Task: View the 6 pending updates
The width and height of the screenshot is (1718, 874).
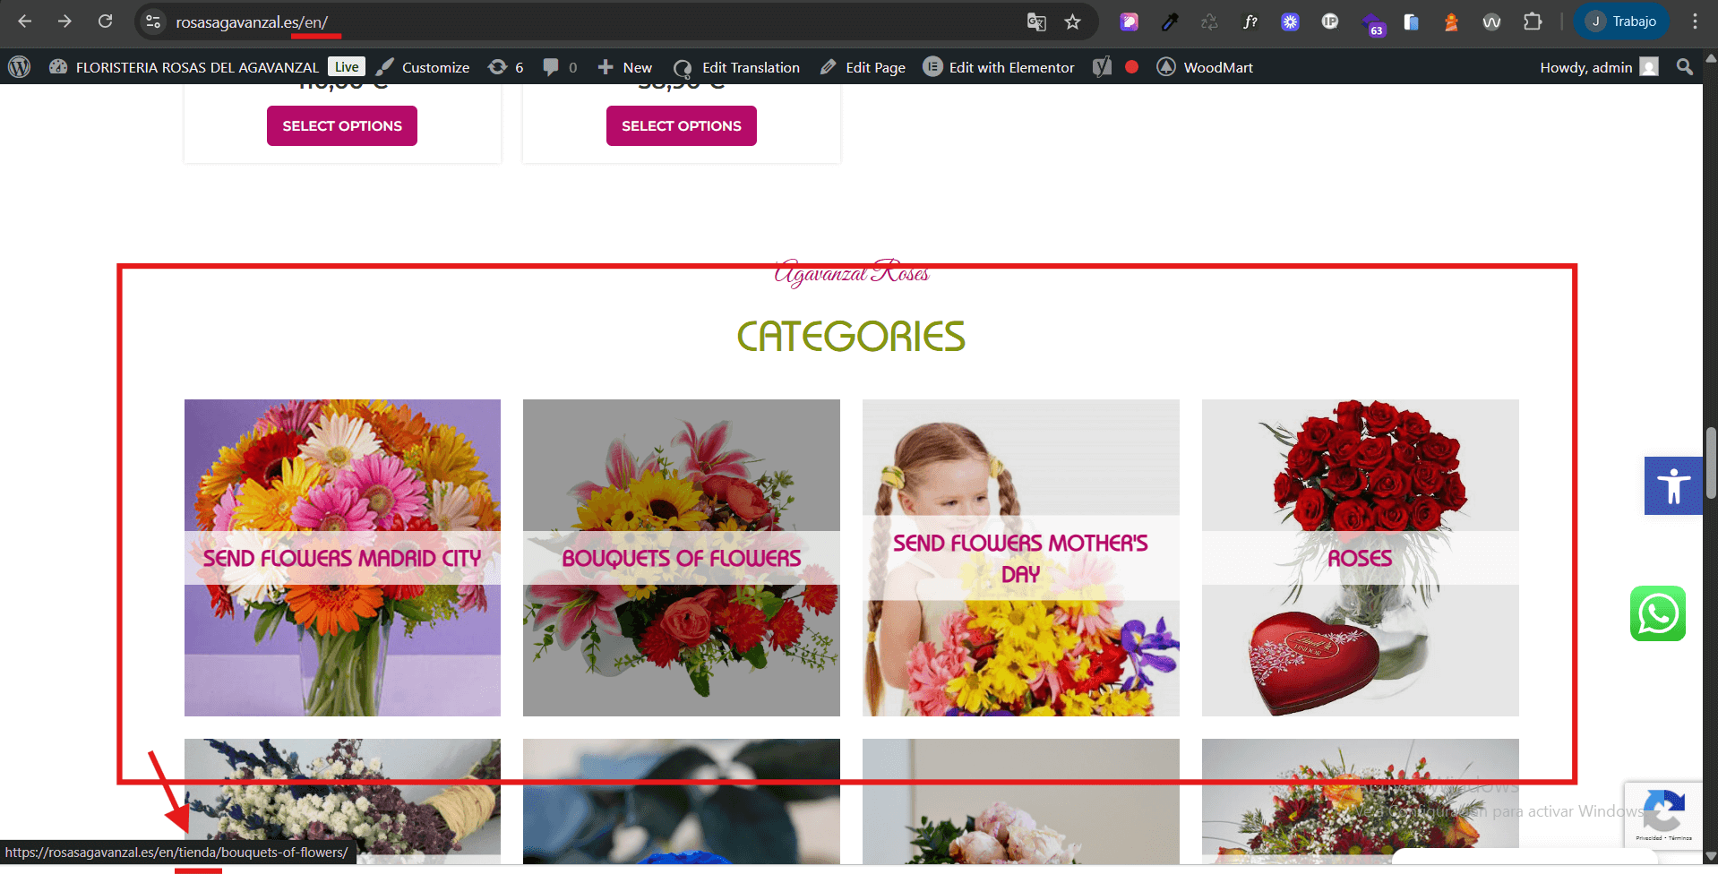Action: point(505,67)
